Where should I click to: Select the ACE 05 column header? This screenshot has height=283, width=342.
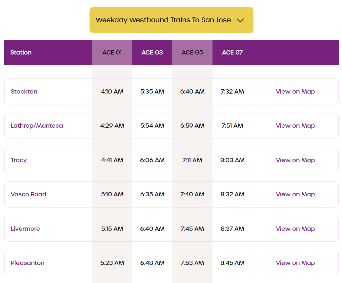coord(192,53)
